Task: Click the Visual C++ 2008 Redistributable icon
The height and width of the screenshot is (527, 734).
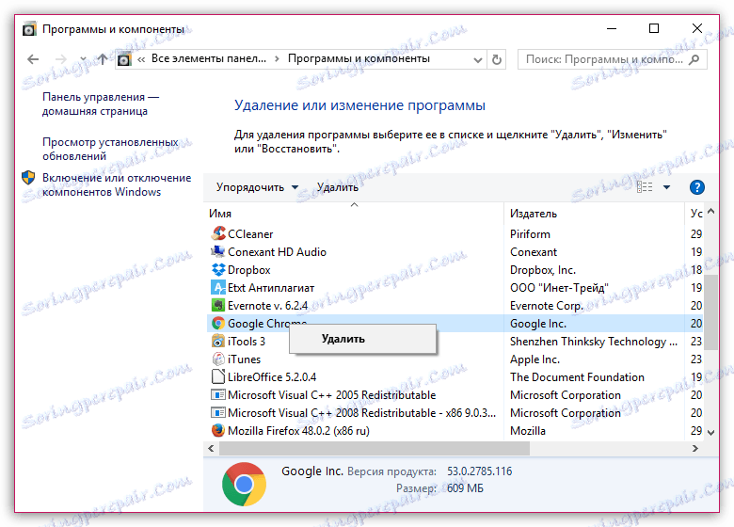Action: tap(218, 413)
